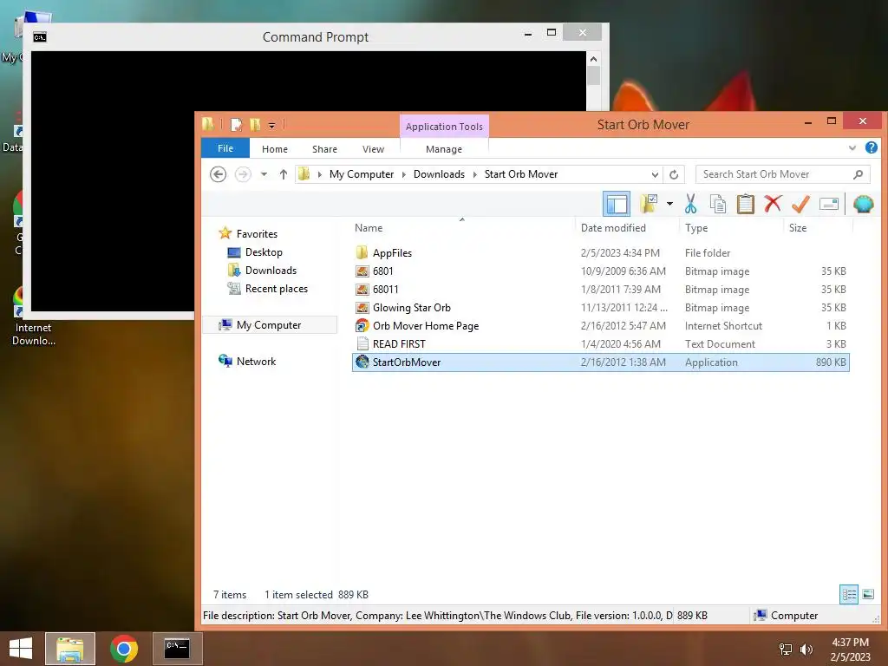Open the File menu tab
This screenshot has height=666, width=888.
pos(225,148)
